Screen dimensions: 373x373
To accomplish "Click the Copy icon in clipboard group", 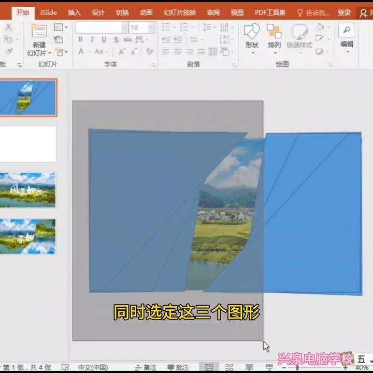I will click(x=8, y=39).
